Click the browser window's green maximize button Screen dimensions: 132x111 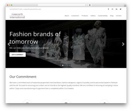[x=12, y=5]
